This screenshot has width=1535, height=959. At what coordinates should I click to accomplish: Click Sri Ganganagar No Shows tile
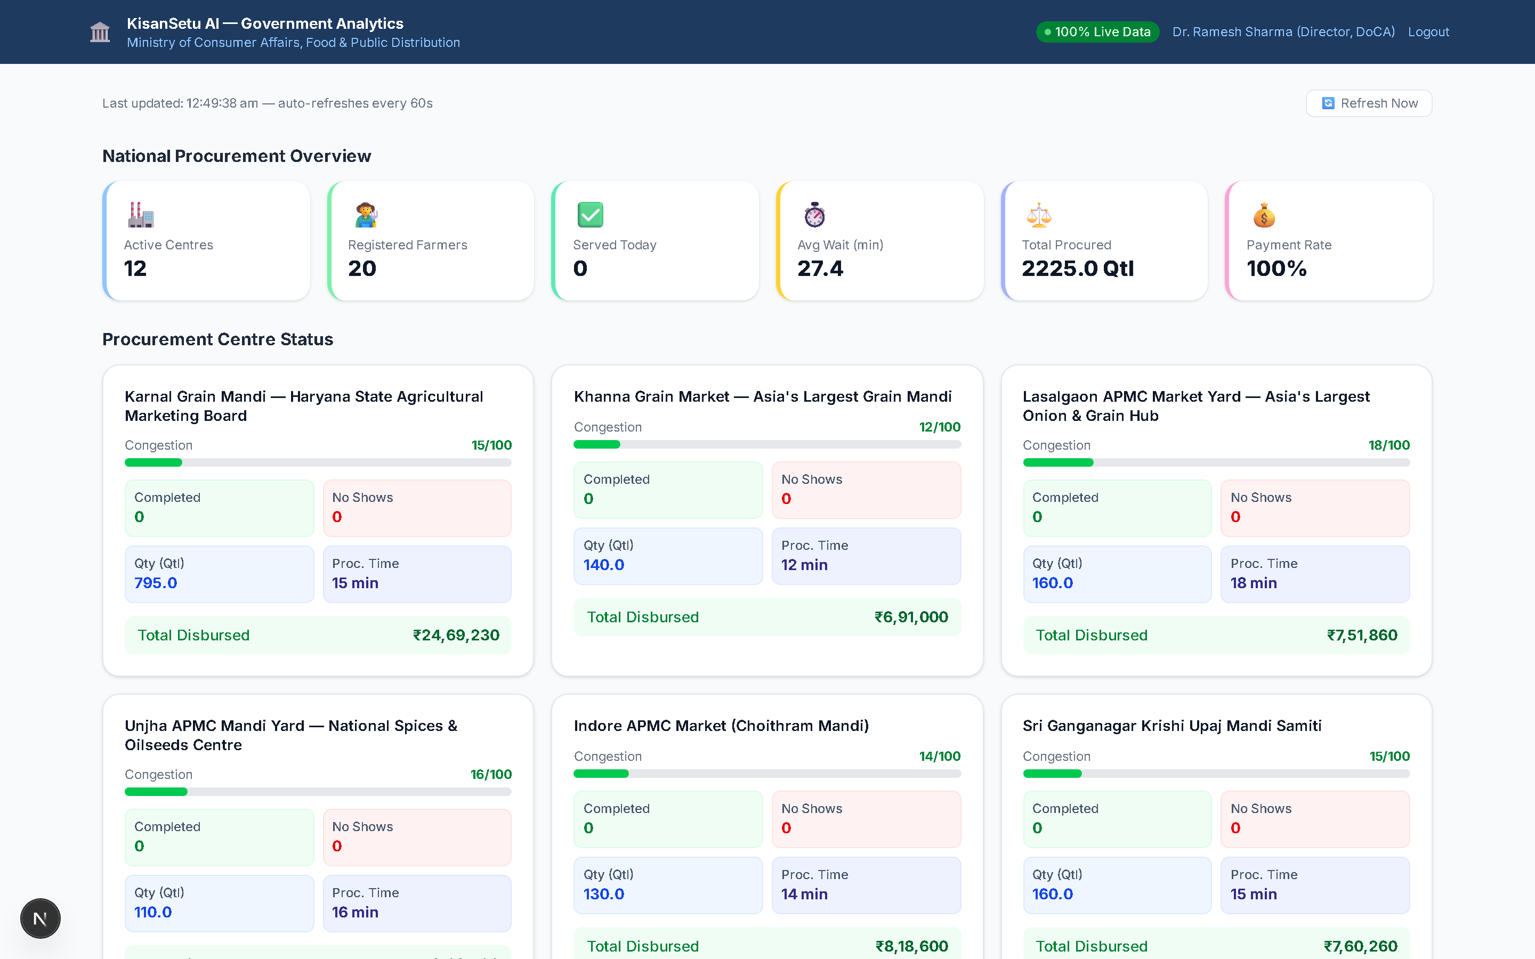tap(1315, 819)
